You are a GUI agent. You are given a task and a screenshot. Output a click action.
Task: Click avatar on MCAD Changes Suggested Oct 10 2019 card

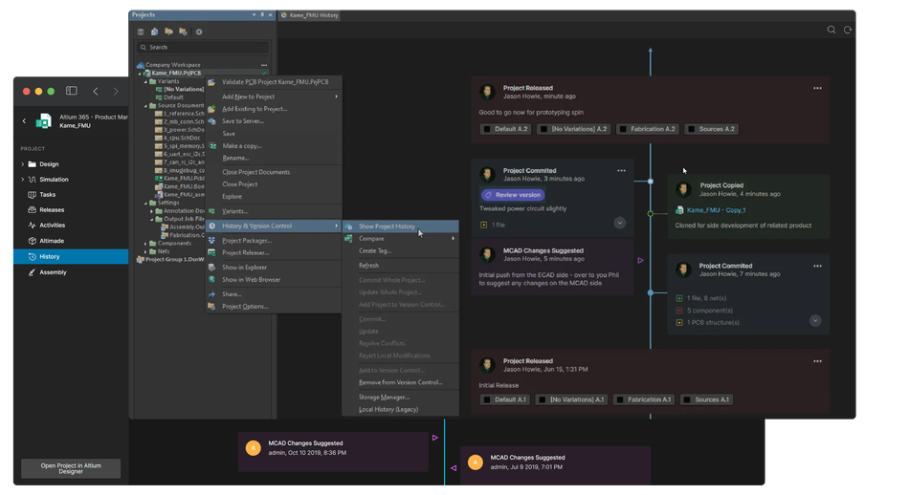pyautogui.click(x=254, y=447)
